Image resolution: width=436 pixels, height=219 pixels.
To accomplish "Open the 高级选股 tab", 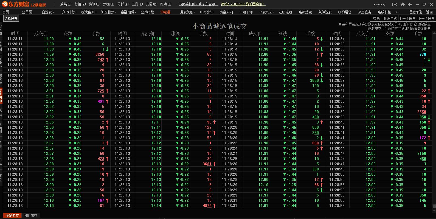I will (x=305, y=12).
